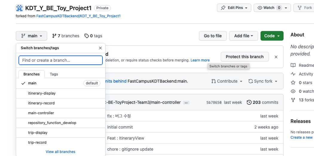314x156 pixels.
Task: Expand the Contribute menu
Action: (x=224, y=81)
